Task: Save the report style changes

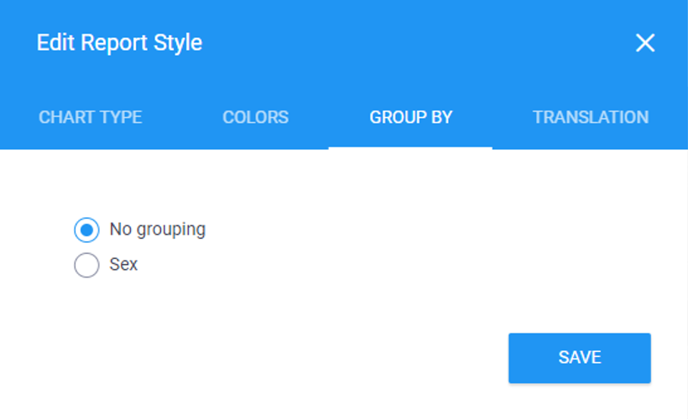Action: [x=579, y=358]
